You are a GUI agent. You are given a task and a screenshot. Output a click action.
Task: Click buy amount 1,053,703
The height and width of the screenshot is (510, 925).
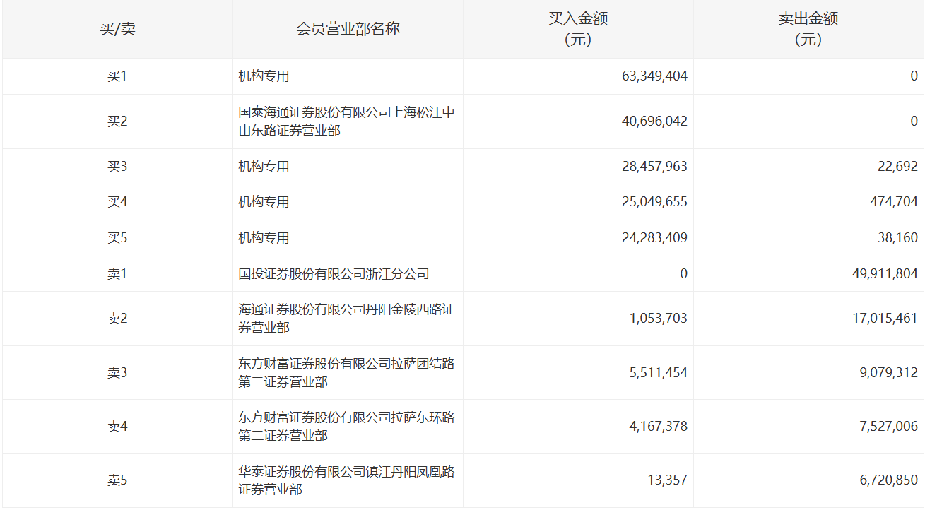[x=659, y=319]
